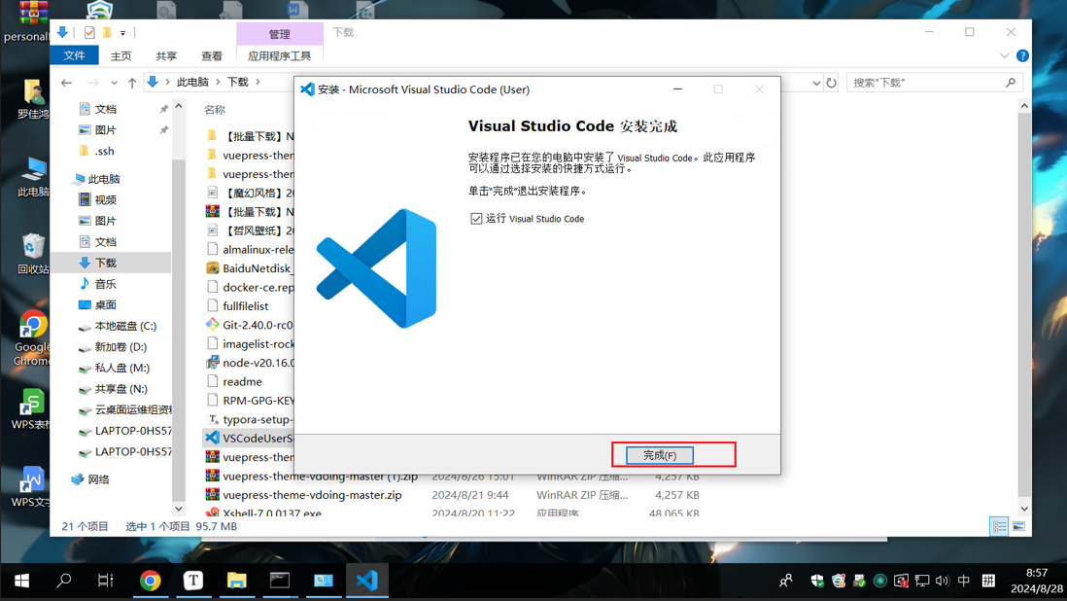The height and width of the screenshot is (601, 1067).
Task: Click the file list vertical scrollbar thumb
Action: pyautogui.click(x=1024, y=304)
